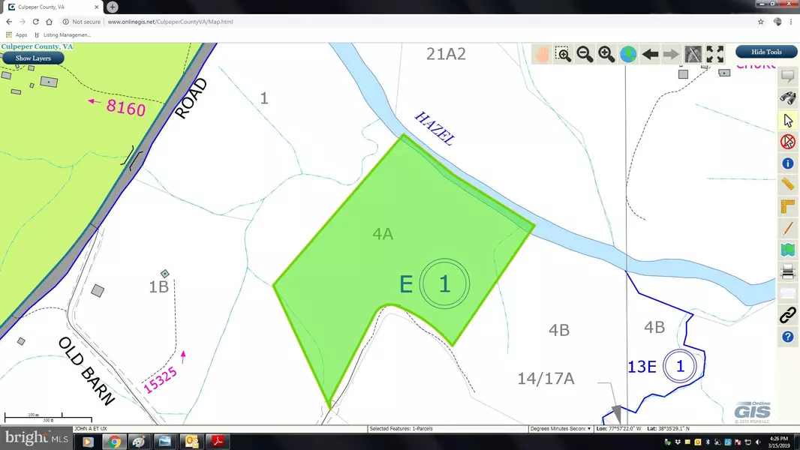The width and height of the screenshot is (800, 450).
Task: Toggle full screen map view
Action: pos(715,54)
